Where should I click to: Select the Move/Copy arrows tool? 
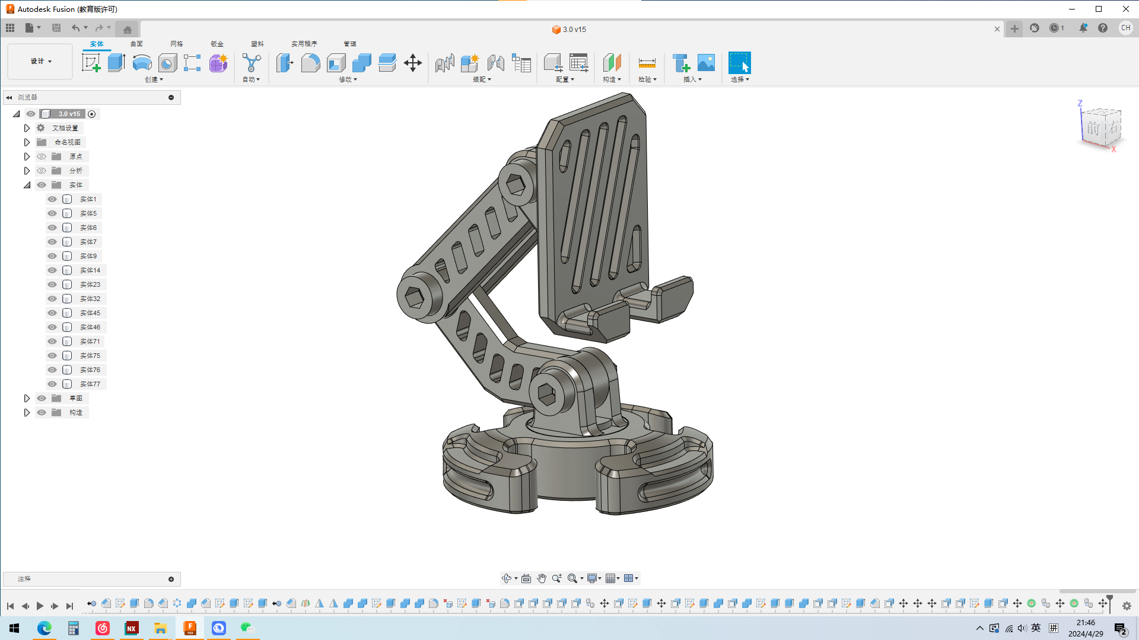click(x=413, y=63)
